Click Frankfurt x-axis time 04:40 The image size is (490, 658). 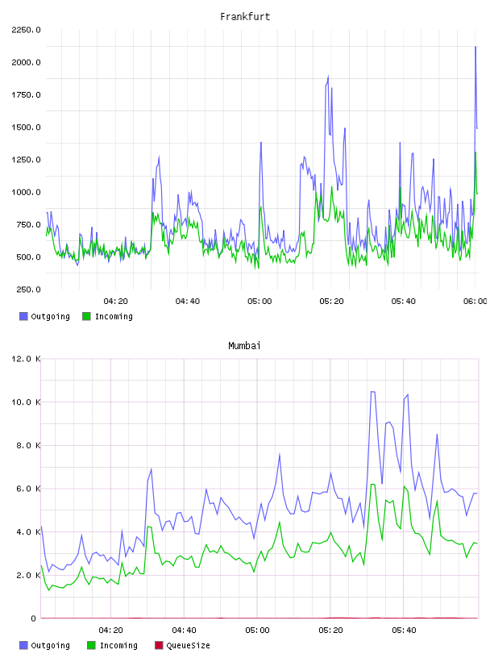coord(188,302)
